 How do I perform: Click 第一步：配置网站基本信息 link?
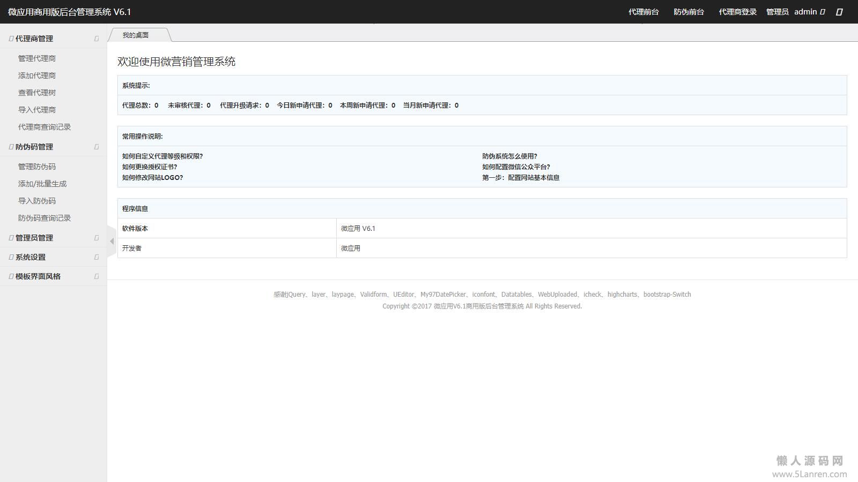pyautogui.click(x=521, y=178)
